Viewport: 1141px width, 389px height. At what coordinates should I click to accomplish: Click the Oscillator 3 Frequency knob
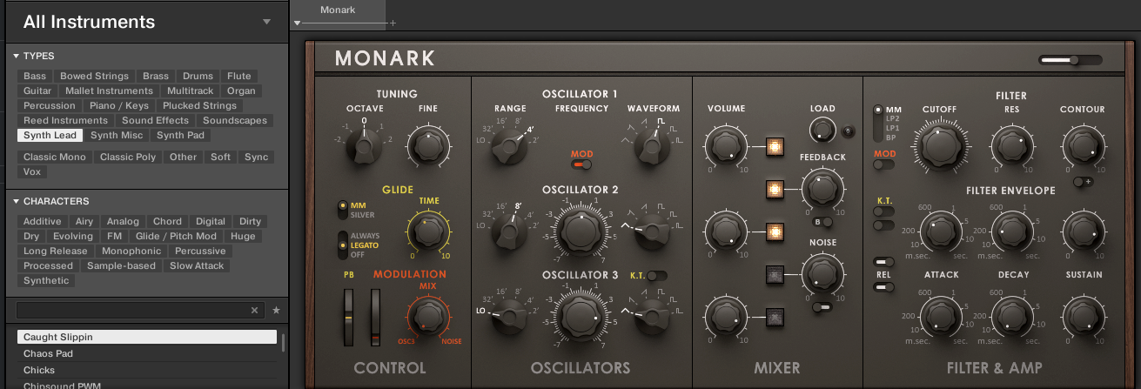point(581,316)
